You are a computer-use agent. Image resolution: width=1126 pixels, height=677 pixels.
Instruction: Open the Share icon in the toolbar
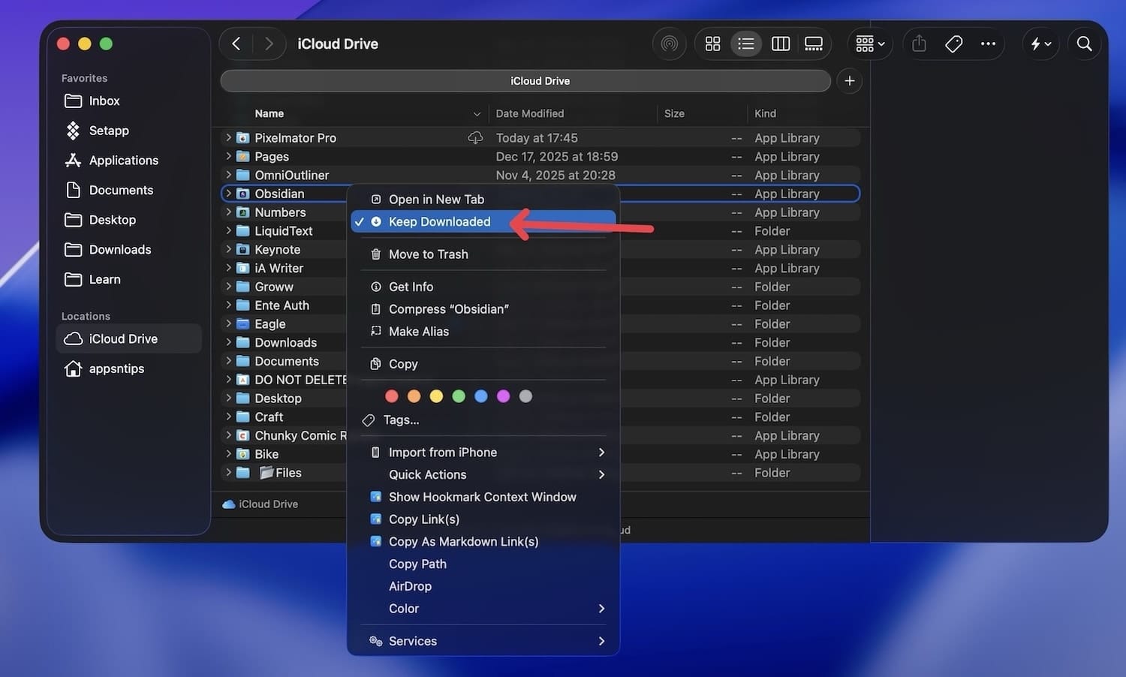pos(918,44)
